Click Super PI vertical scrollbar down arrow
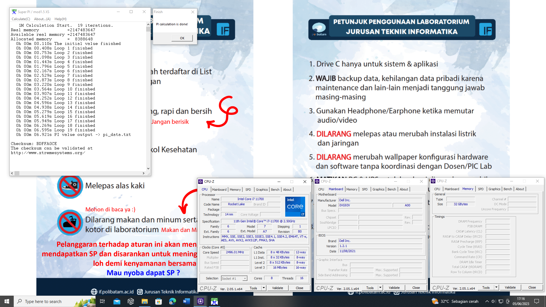This screenshot has width=546, height=307. tap(148, 169)
